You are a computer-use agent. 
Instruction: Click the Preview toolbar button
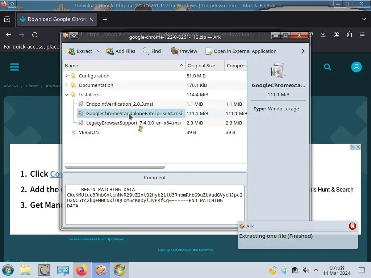click(x=184, y=51)
